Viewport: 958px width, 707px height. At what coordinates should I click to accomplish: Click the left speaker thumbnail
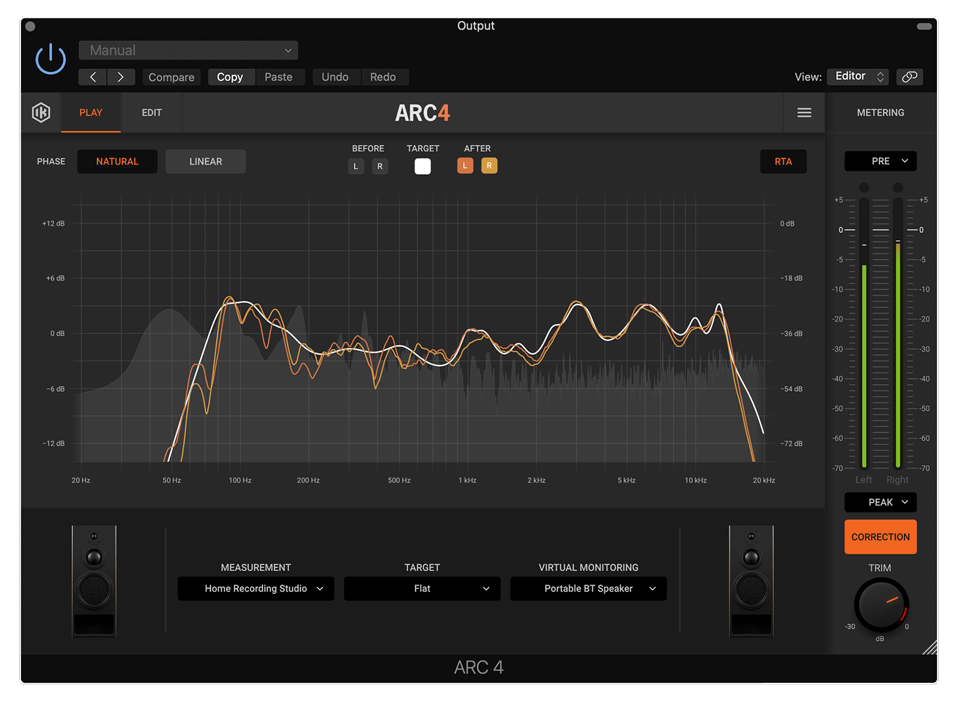[93, 581]
